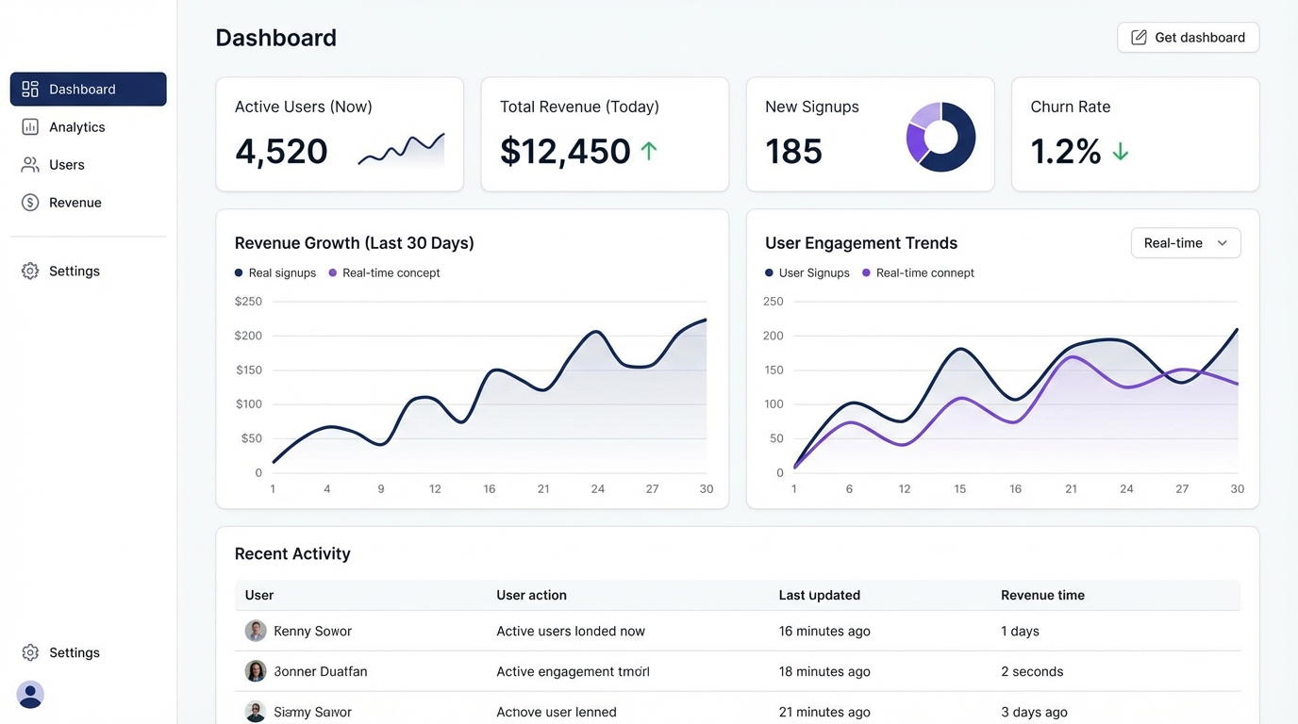1298x724 pixels.
Task: Click the upper Settings gear icon
Action: (x=30, y=271)
